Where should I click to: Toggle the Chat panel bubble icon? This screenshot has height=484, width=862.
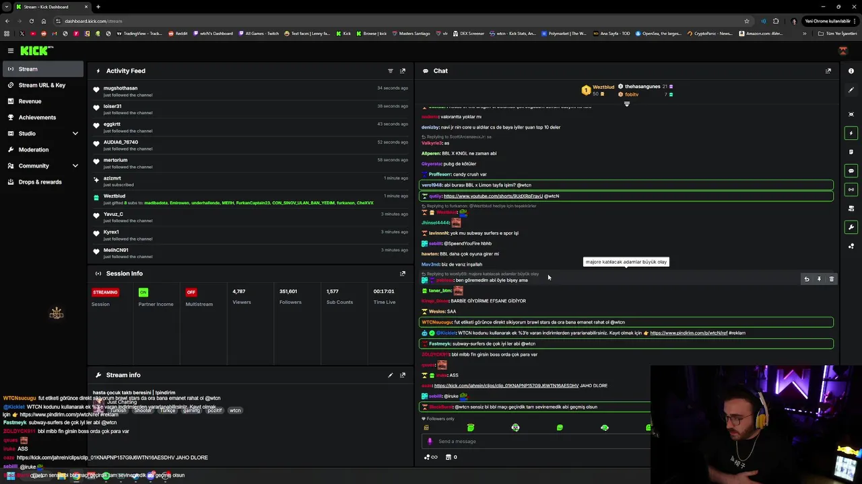click(x=851, y=171)
